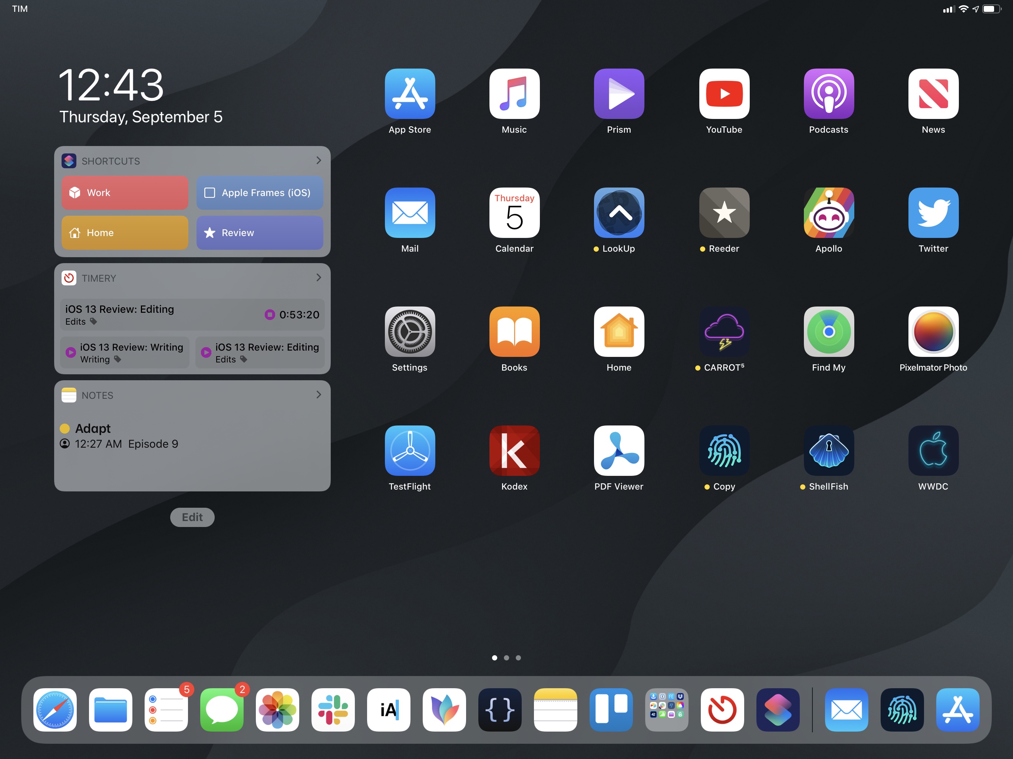
Task: Launch YouTube from the home screen
Action: coord(724,94)
